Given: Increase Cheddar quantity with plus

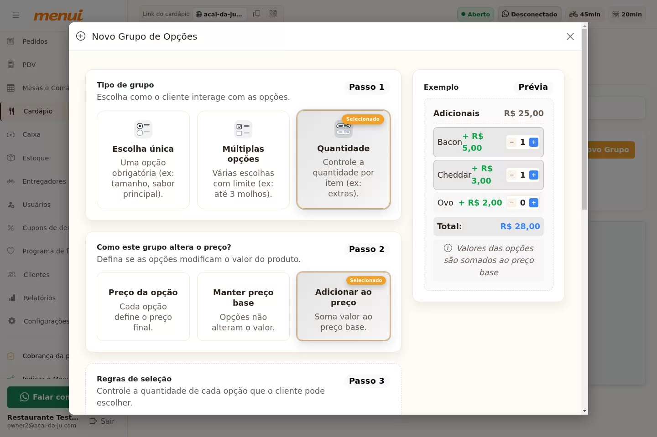Looking at the screenshot, I should point(534,175).
